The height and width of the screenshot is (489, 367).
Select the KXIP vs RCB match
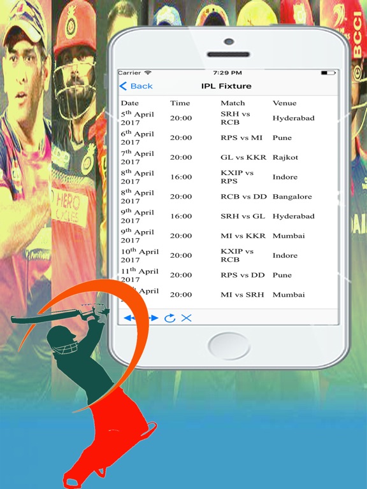pos(237,256)
